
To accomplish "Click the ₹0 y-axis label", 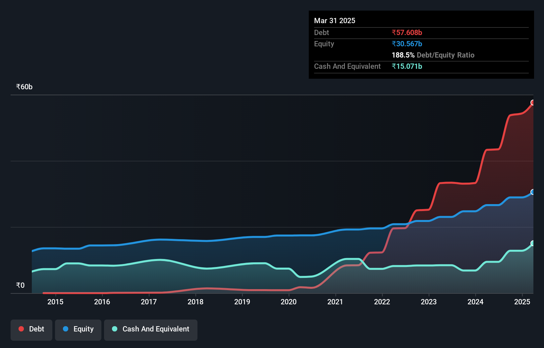I will [20, 285].
